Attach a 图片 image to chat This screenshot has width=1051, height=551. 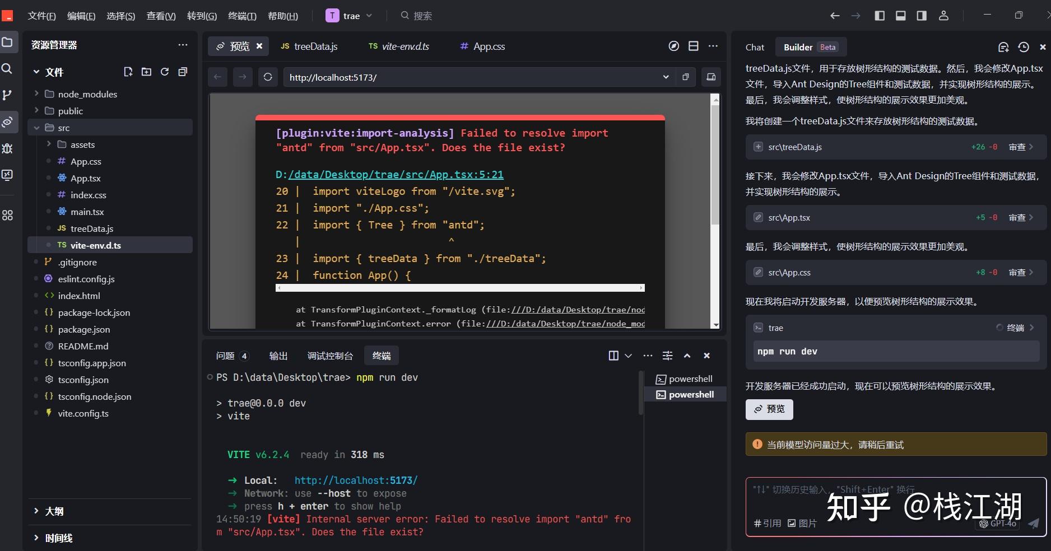[802, 523]
